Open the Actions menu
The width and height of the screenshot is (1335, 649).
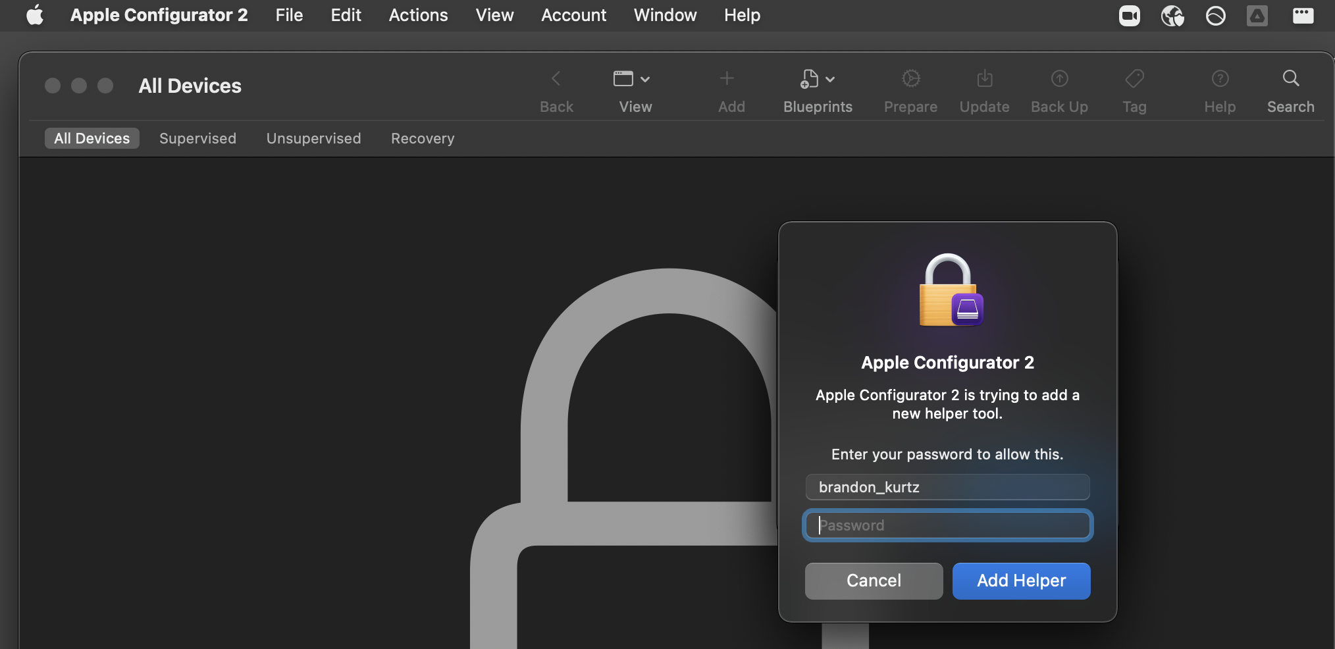(418, 15)
